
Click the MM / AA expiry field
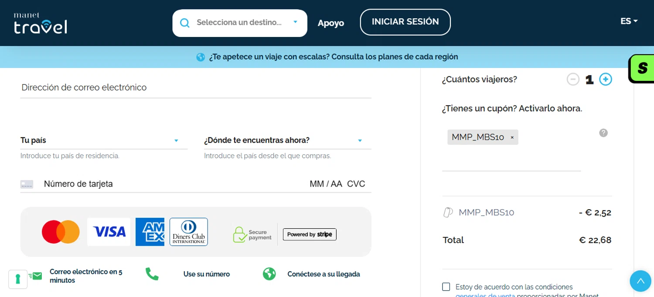click(326, 184)
